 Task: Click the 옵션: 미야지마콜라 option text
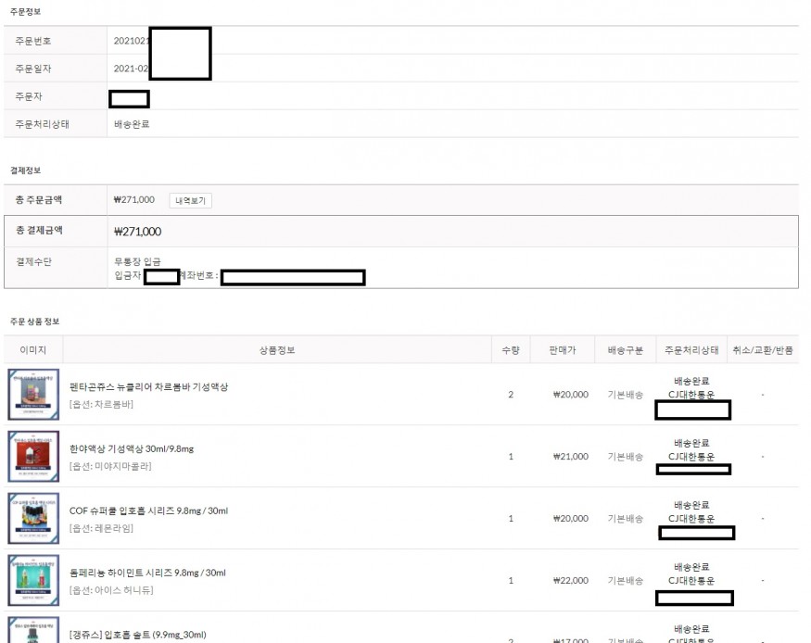[110, 466]
